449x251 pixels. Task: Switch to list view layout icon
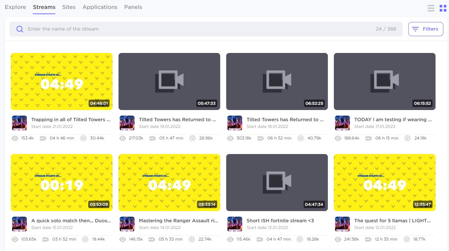[x=431, y=8]
